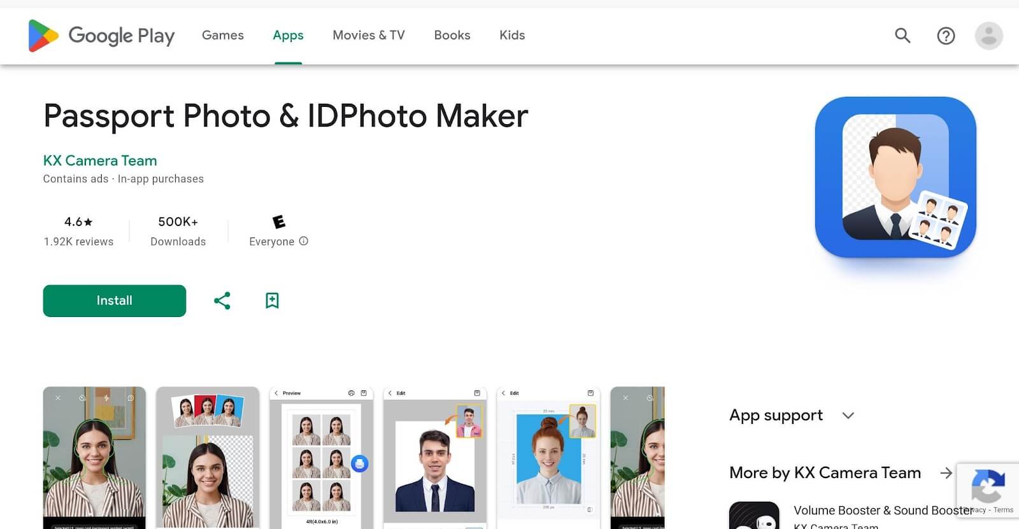Screen dimensions: 1019x529
Task: Click the 4.6 star rating
Action: click(x=78, y=222)
